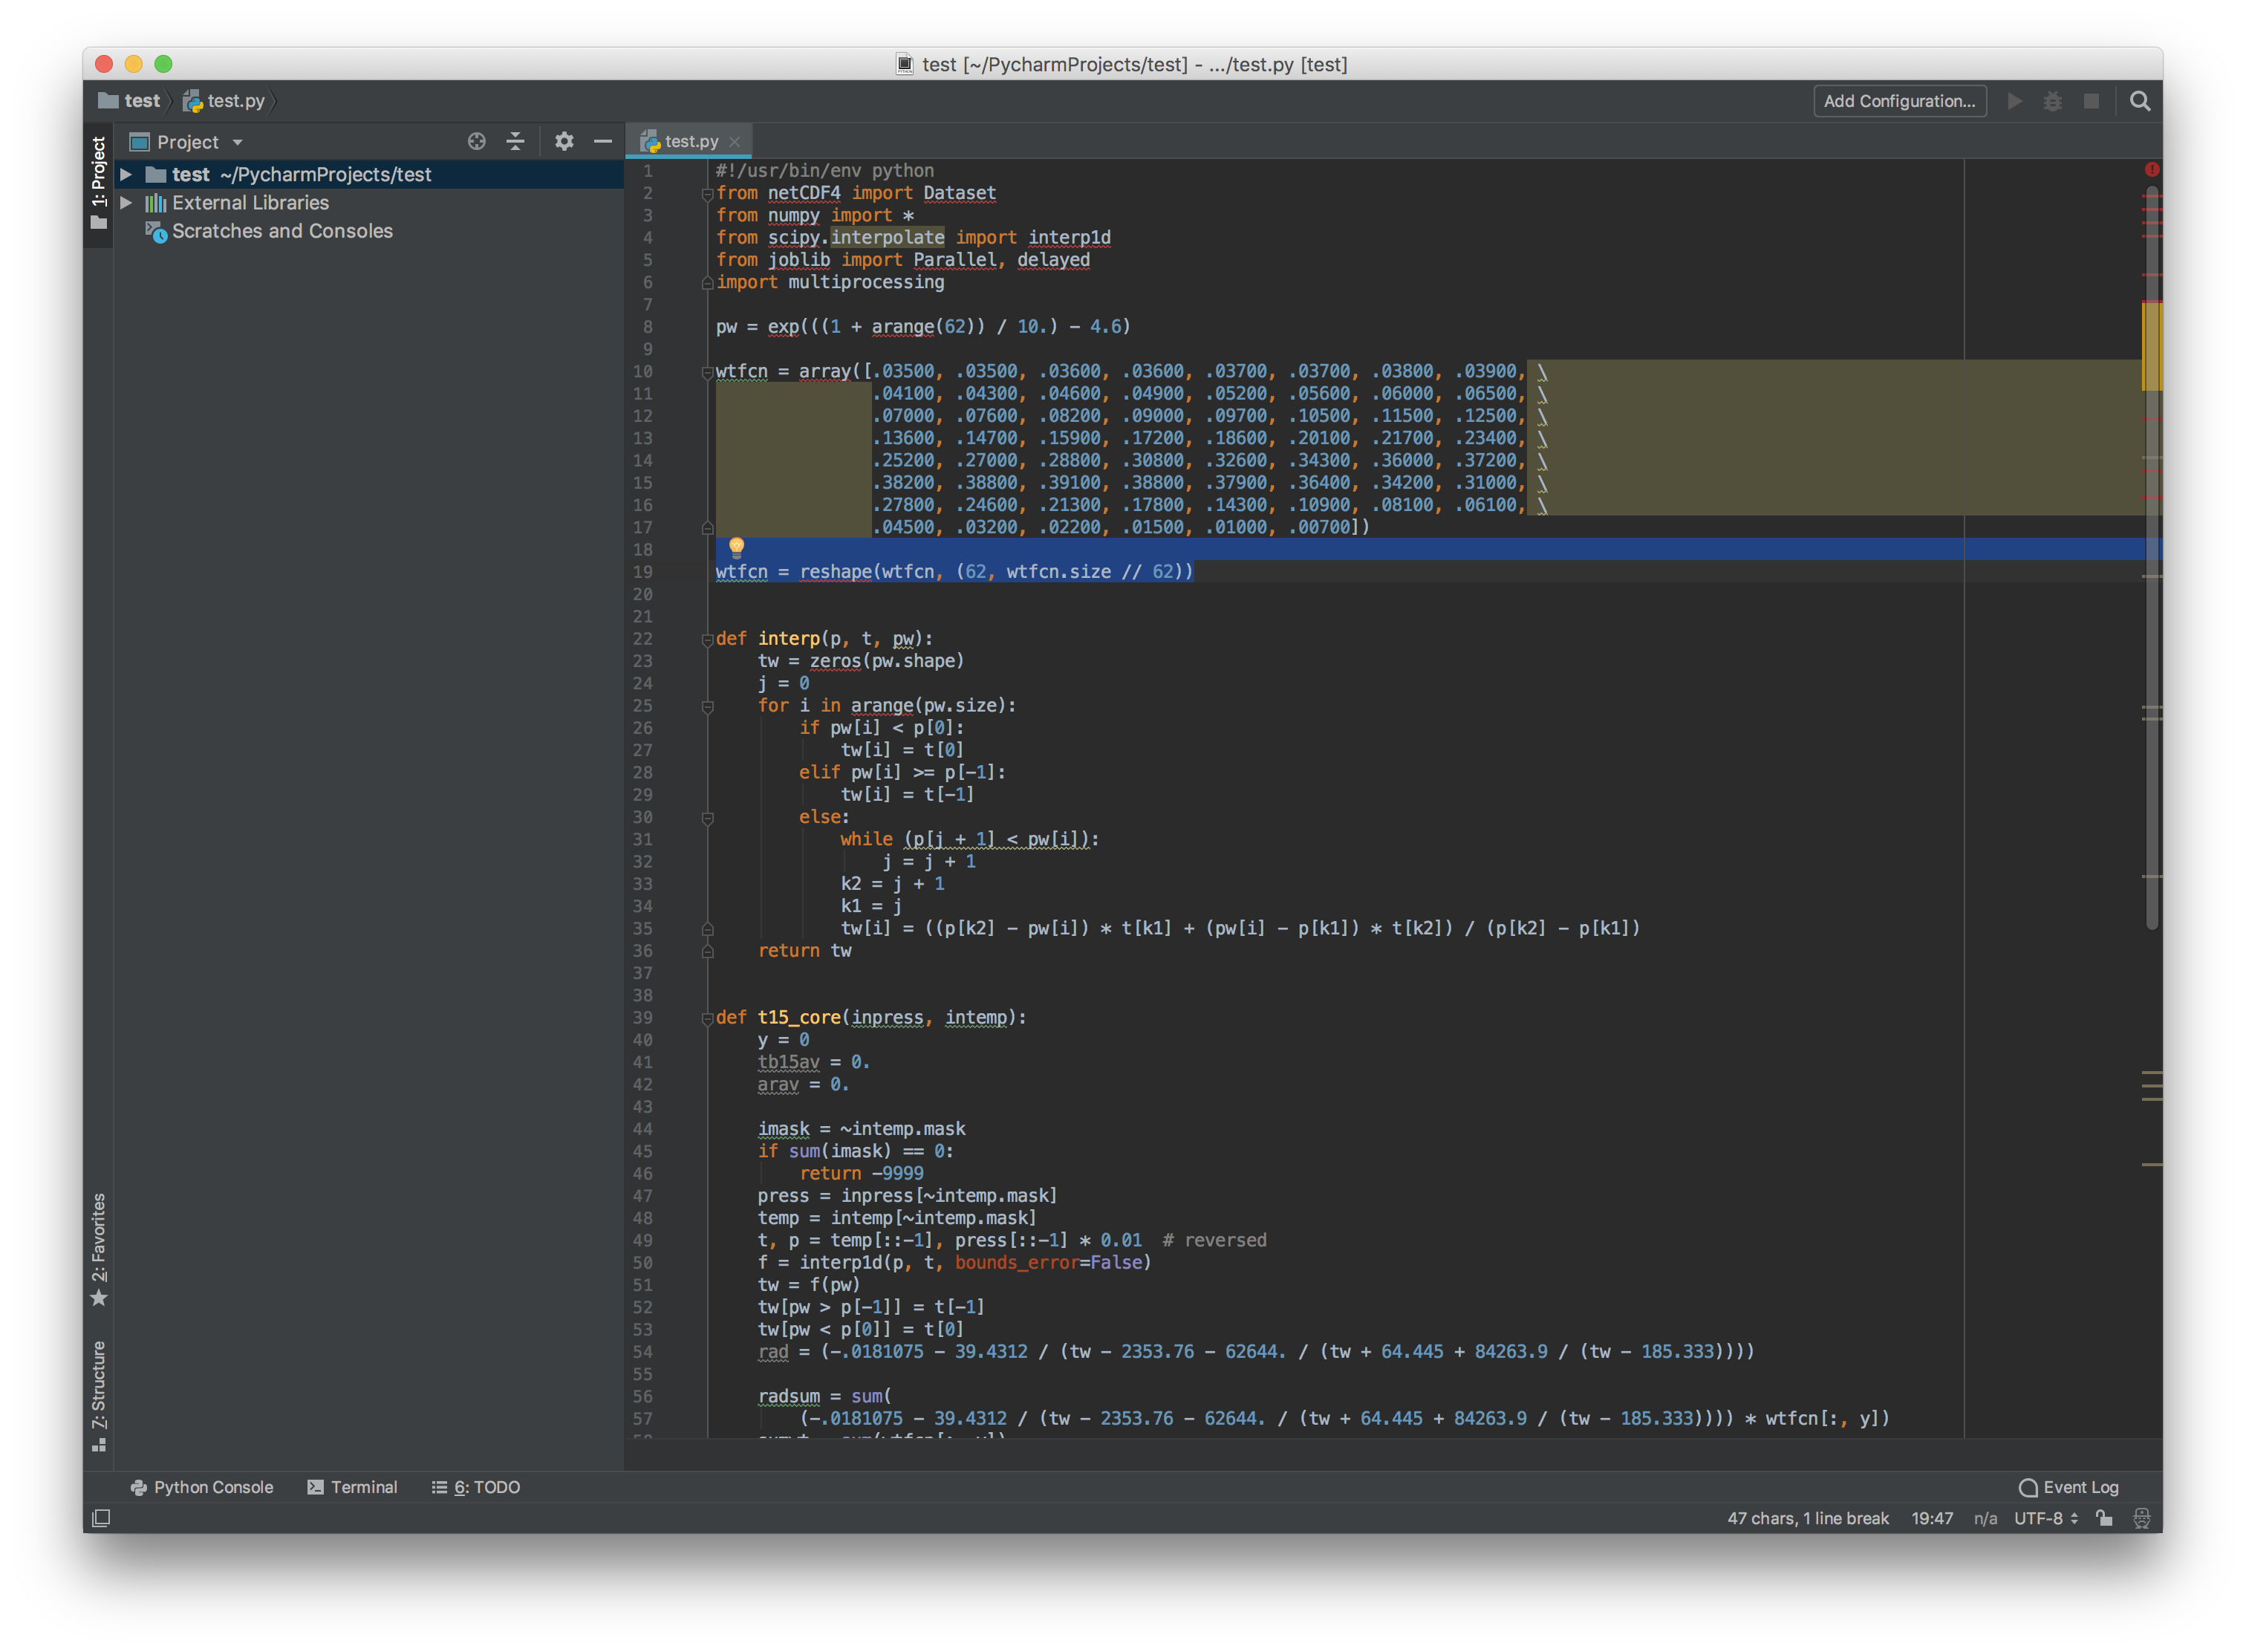This screenshot has width=2246, height=1652.
Task: Open Project panel settings gear
Action: point(564,142)
